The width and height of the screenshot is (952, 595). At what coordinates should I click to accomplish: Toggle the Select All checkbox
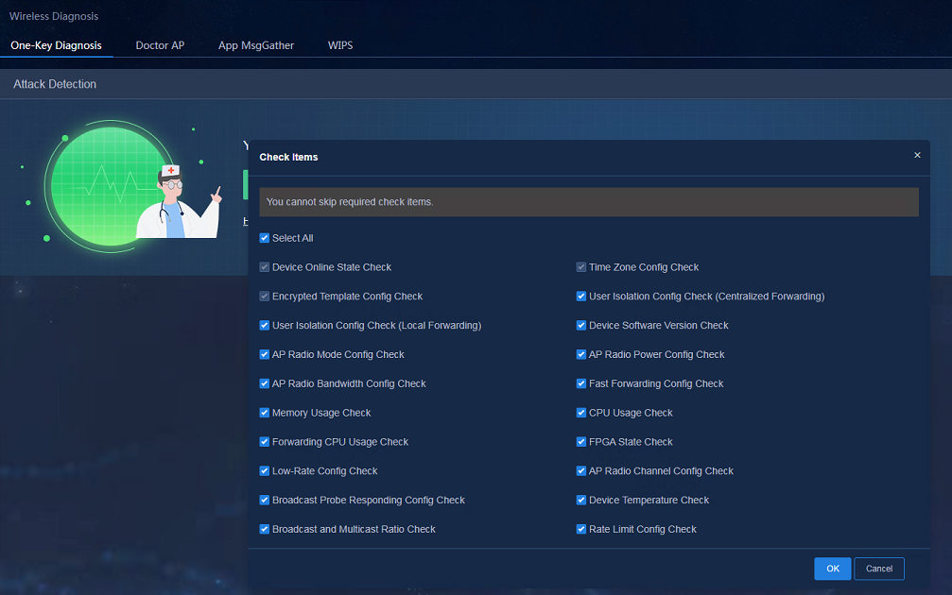pos(264,238)
